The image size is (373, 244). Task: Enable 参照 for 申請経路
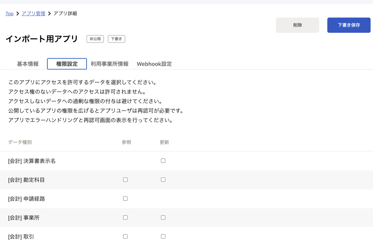click(x=125, y=199)
